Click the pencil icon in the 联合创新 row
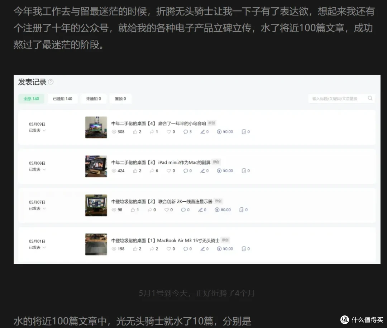This screenshot has height=328, width=387. (x=200, y=210)
